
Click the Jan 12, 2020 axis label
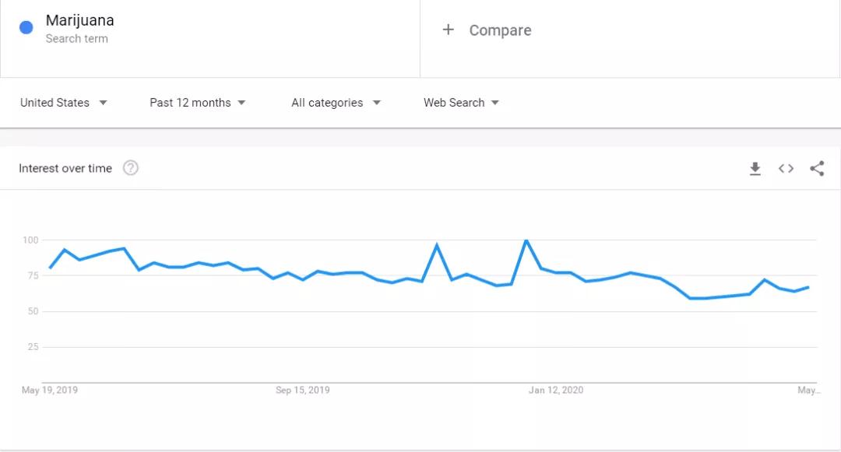(x=556, y=390)
